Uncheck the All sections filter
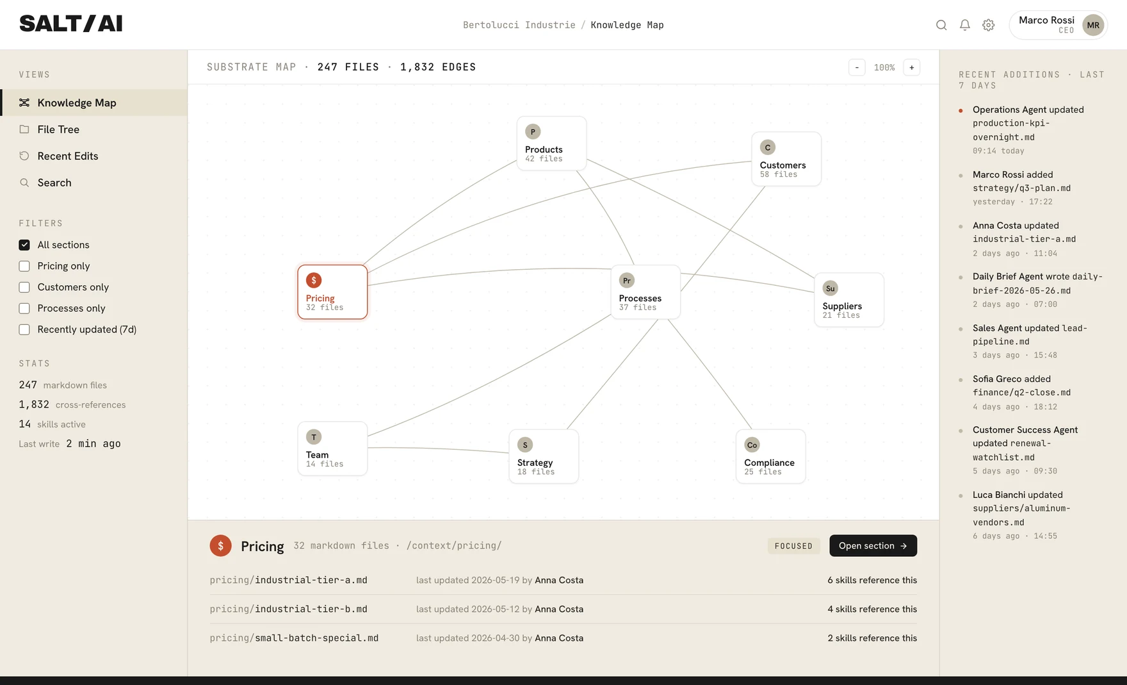 click(24, 245)
